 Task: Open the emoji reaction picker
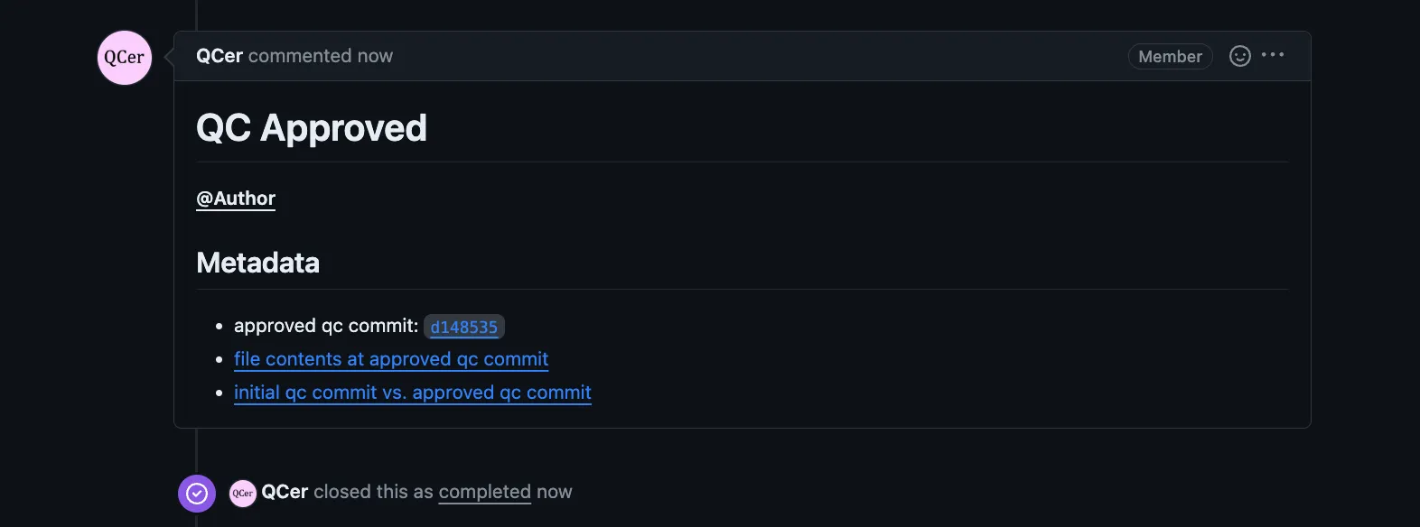click(x=1240, y=56)
